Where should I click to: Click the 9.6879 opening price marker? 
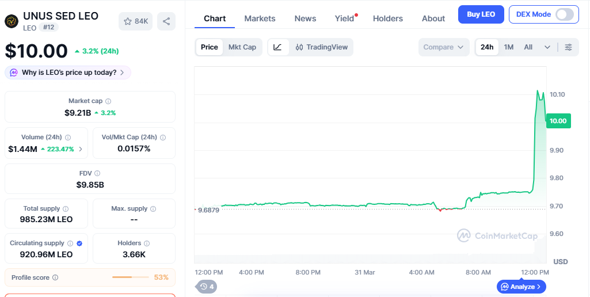click(208, 210)
